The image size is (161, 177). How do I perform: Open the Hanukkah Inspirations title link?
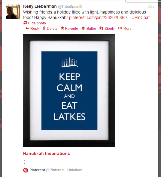click(47, 154)
